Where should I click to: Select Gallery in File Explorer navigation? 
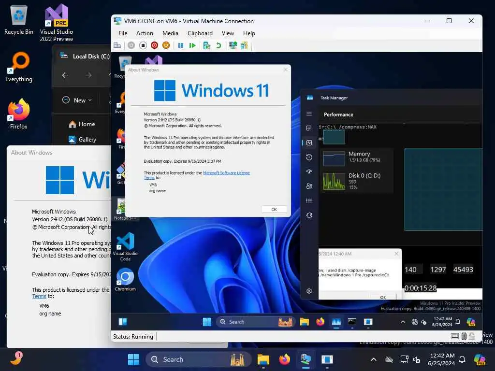[x=82, y=139]
